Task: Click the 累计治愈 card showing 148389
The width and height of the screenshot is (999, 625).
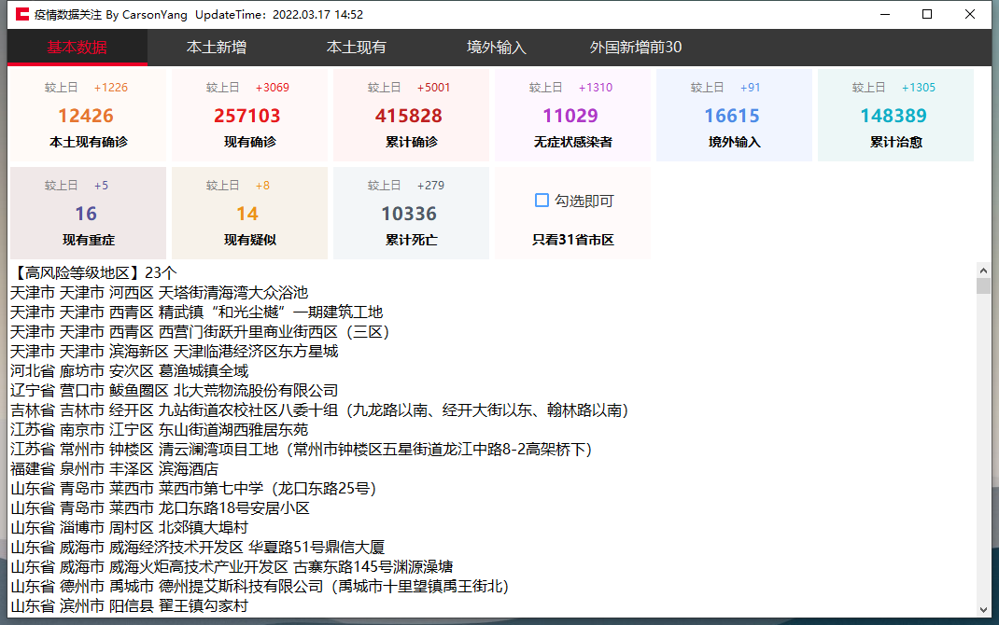Action: (894, 116)
